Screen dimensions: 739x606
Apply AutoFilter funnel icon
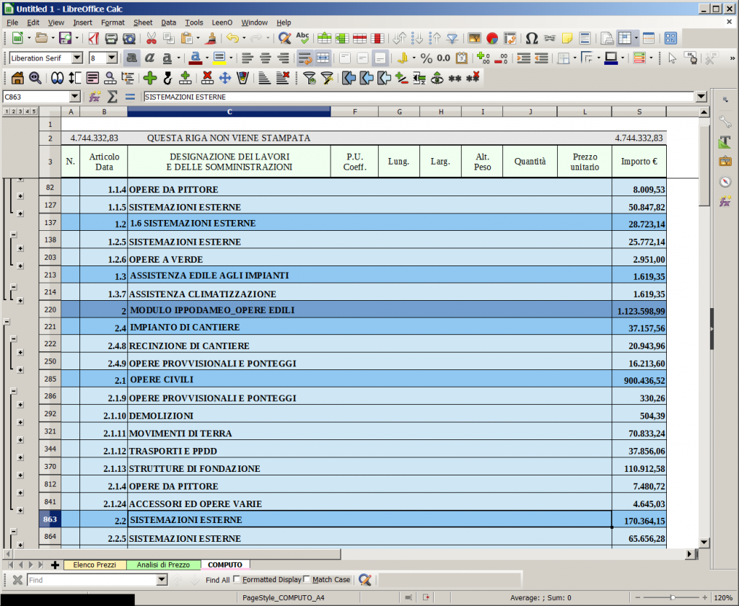tap(452, 38)
